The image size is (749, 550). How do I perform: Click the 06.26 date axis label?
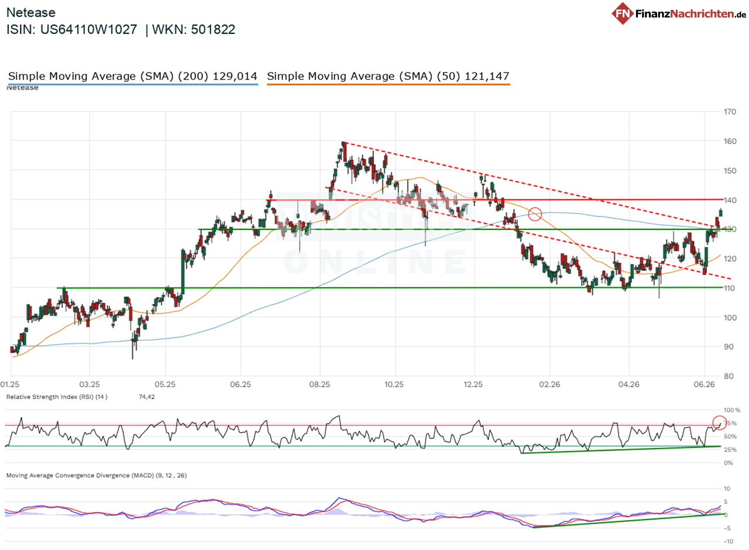tap(704, 384)
